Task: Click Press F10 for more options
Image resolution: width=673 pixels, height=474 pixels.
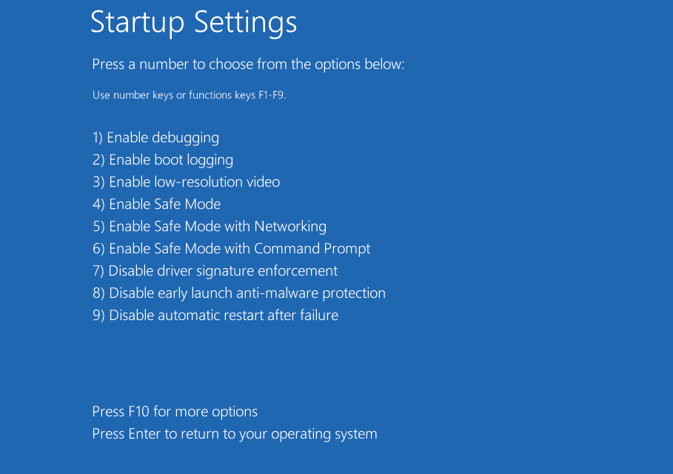Action: pos(175,412)
